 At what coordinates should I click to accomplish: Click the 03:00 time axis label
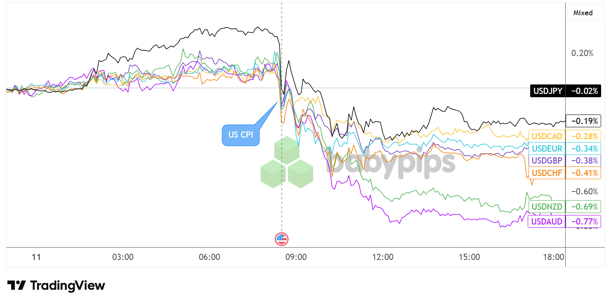pos(123,257)
